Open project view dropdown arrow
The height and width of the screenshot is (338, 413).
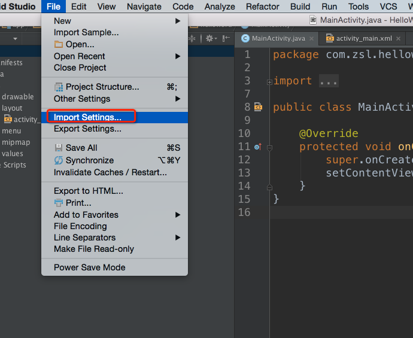tap(16, 39)
